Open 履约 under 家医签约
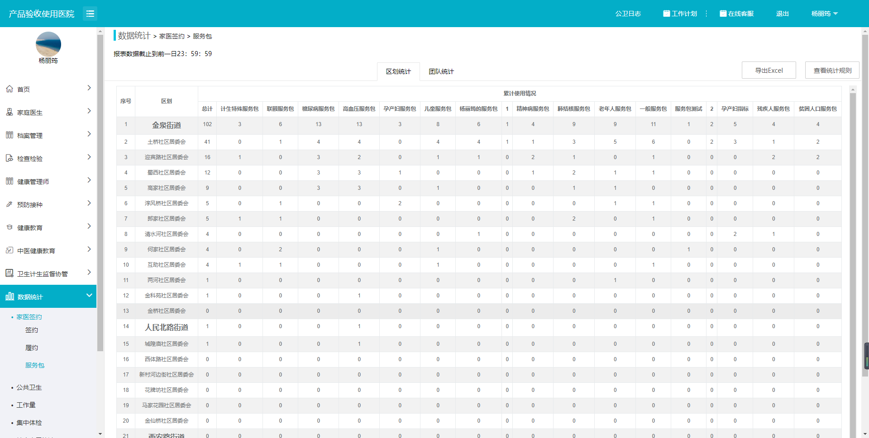The width and height of the screenshot is (869, 438). (x=32, y=348)
